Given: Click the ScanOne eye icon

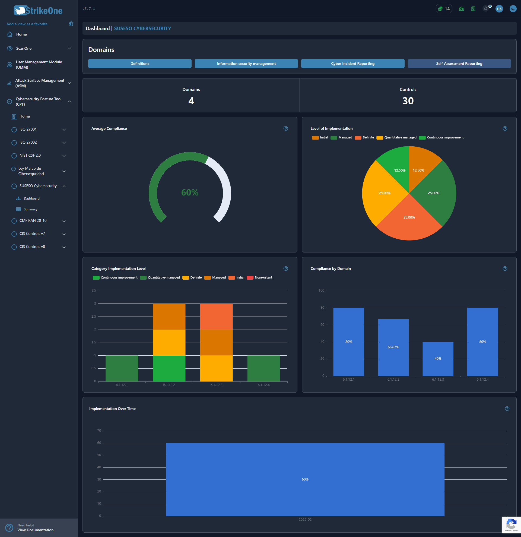Looking at the screenshot, I should click(9, 49).
